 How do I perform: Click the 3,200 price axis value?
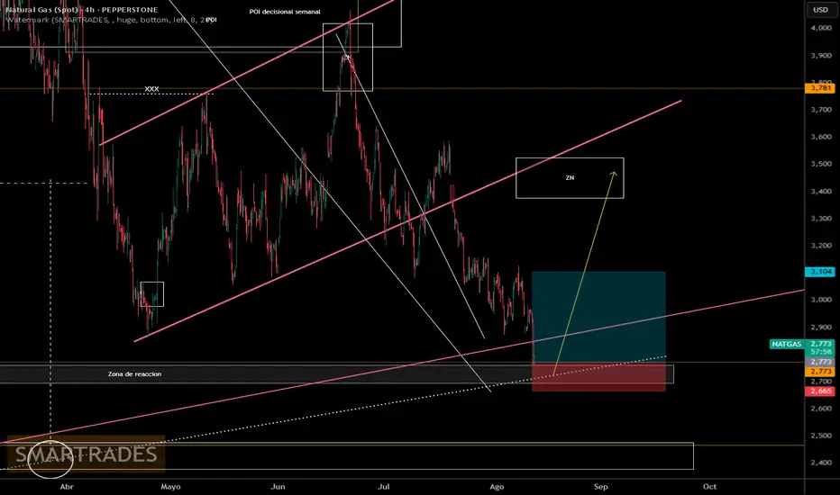pyautogui.click(x=821, y=246)
